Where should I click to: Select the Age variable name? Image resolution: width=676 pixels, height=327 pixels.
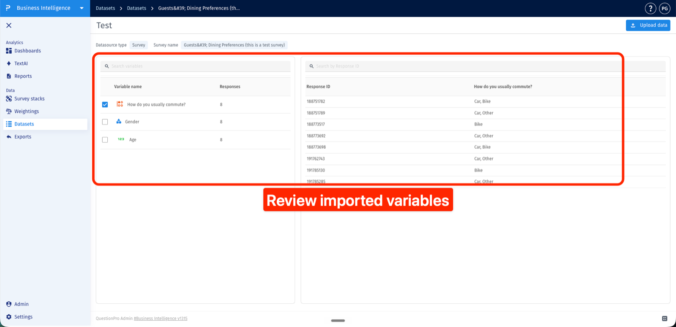[x=133, y=139]
